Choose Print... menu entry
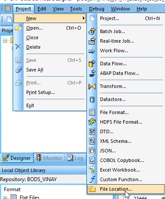The image size is (165, 199). click(50, 83)
